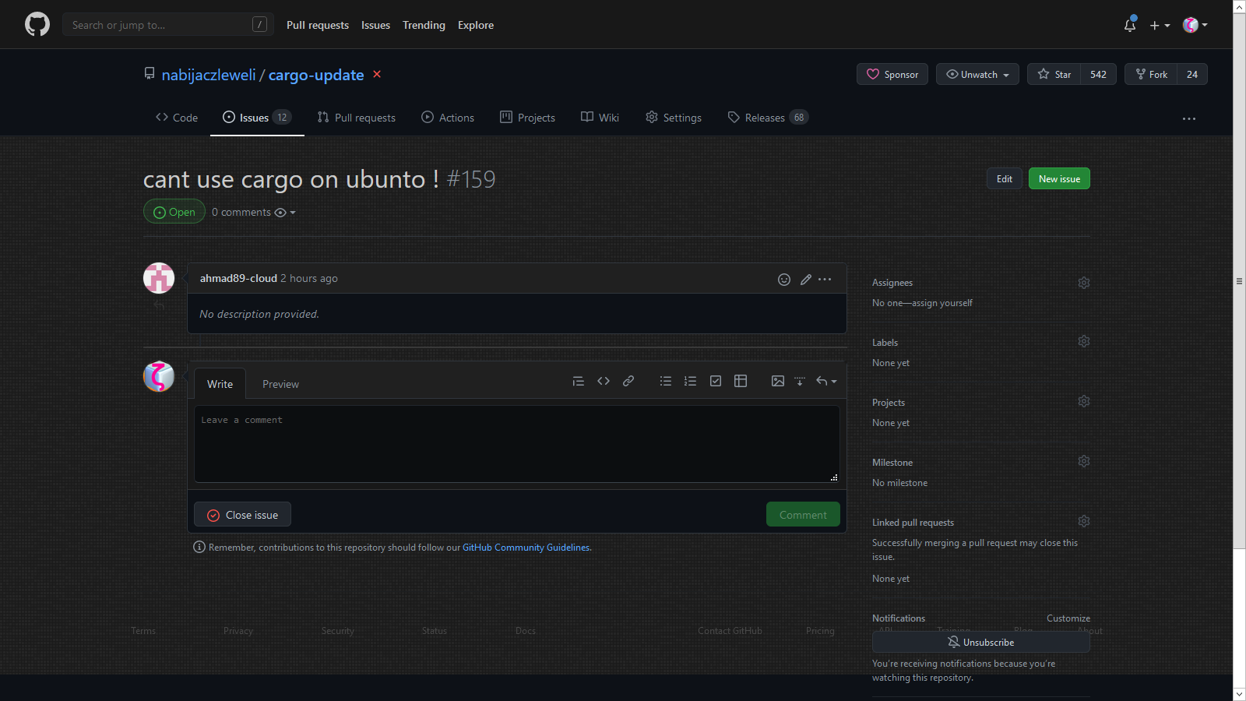
Task: Open the plus create-new dropdown
Action: [1160, 25]
